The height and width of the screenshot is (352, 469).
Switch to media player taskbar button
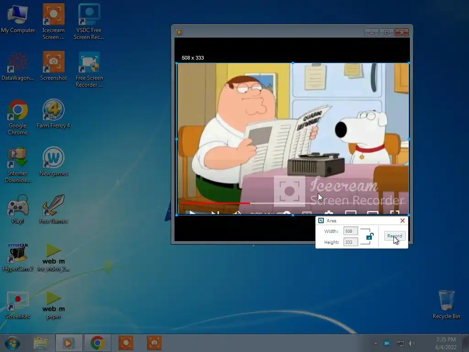pos(69,343)
